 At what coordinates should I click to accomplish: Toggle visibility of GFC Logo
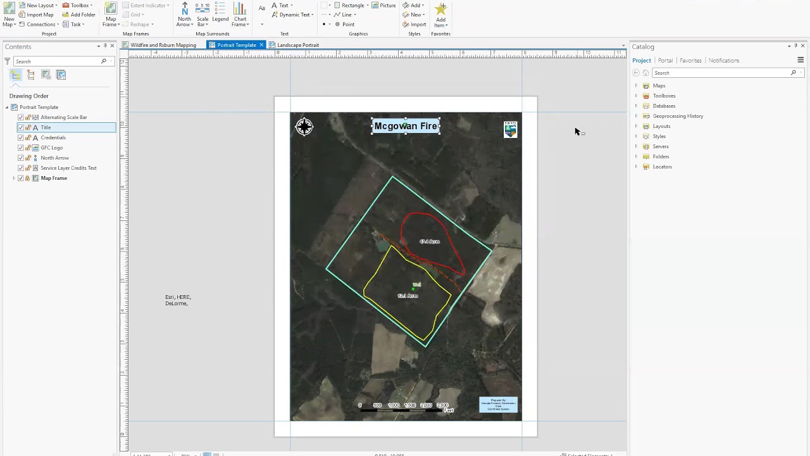pyautogui.click(x=21, y=148)
